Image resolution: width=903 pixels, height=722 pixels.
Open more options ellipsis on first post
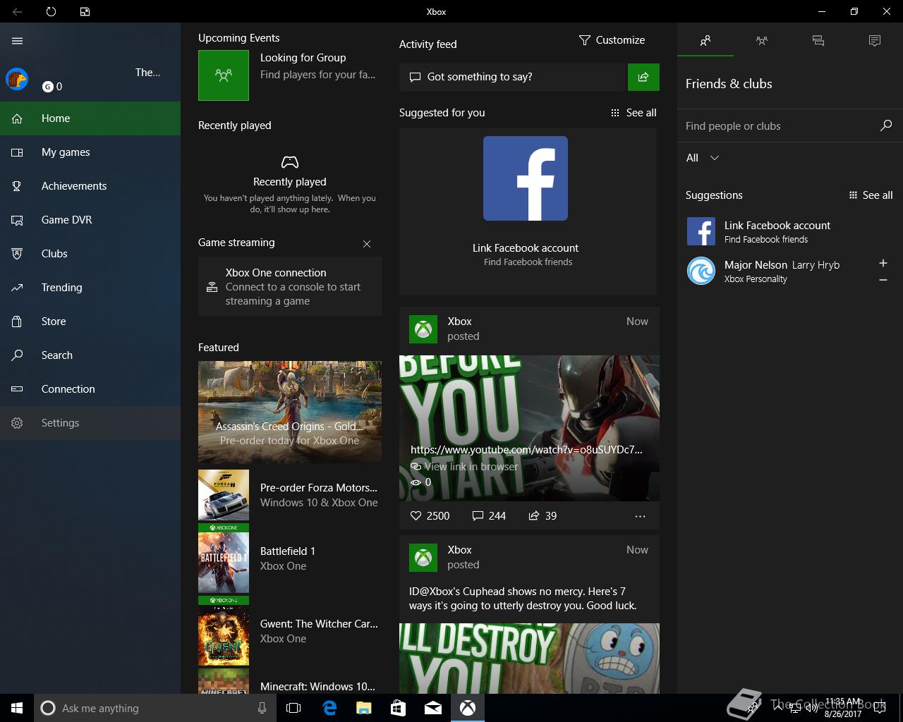point(640,516)
